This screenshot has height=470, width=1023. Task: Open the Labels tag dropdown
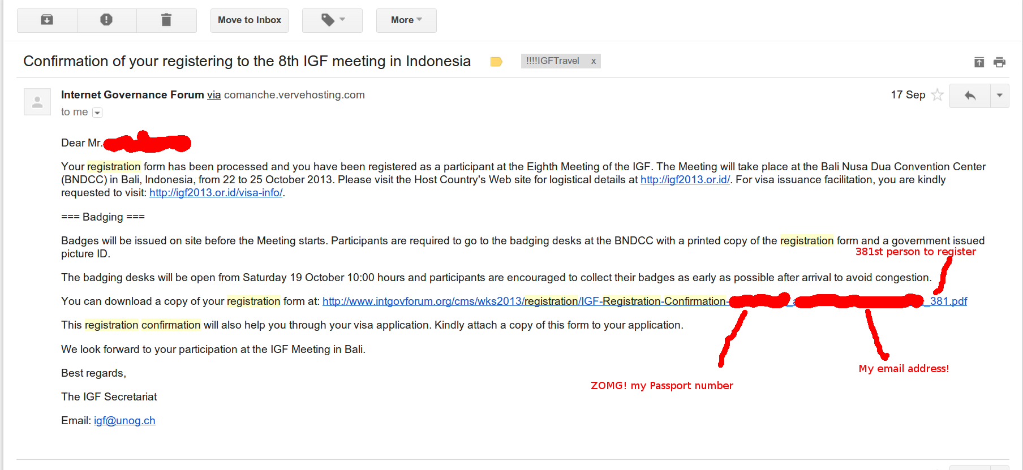[x=332, y=20]
